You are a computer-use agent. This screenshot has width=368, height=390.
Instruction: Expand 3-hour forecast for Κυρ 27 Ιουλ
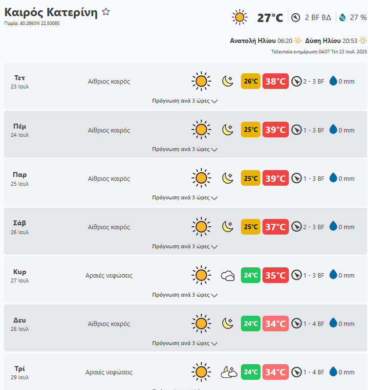[x=185, y=295]
